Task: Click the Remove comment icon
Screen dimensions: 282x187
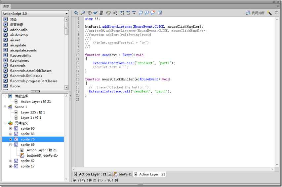Action: pyautogui.click(x=153, y=13)
